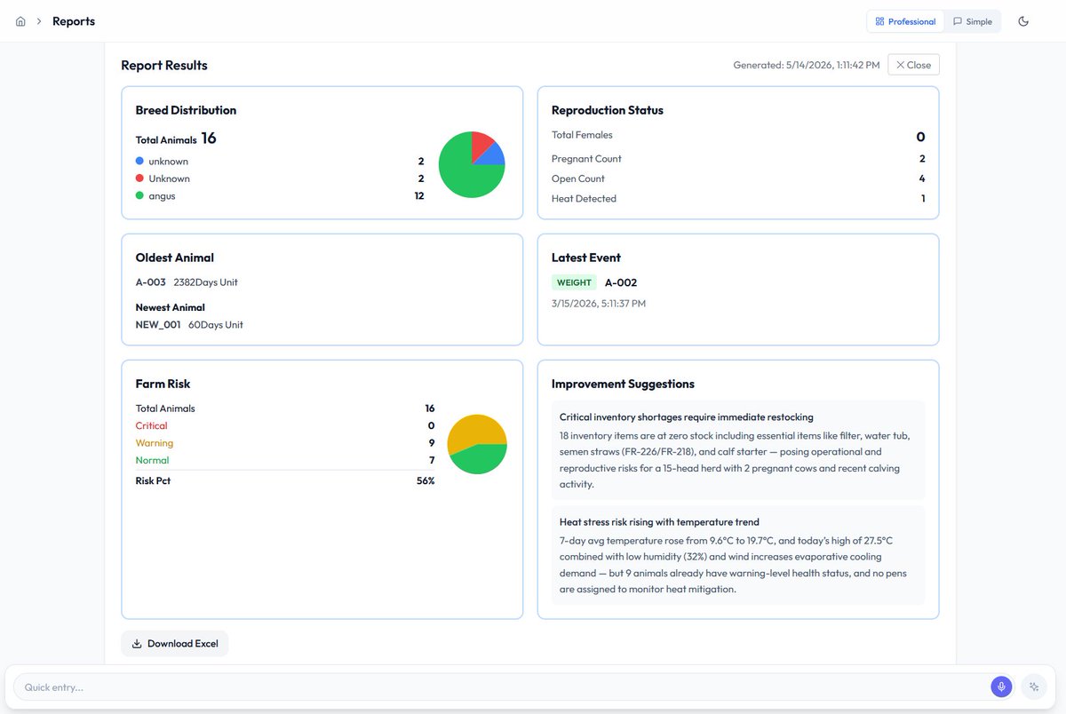Switch to Simple view mode
This screenshot has width=1066, height=714.
tap(972, 21)
